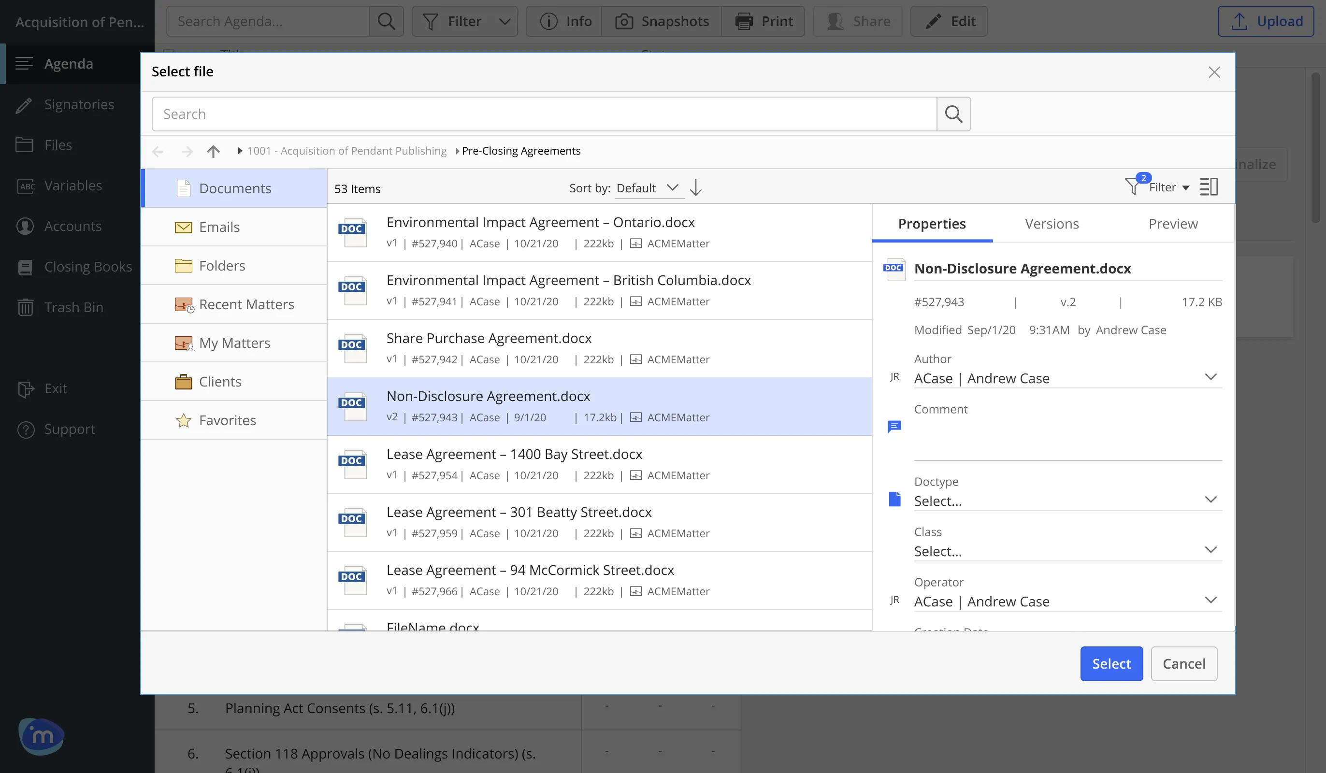Select Lease Agreement – 301 Beatty Street.docx

[599, 522]
